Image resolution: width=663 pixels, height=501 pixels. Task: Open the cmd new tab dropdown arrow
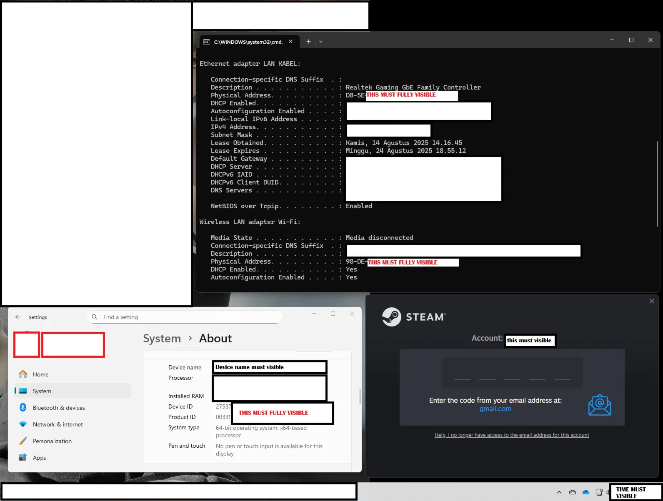(x=321, y=42)
